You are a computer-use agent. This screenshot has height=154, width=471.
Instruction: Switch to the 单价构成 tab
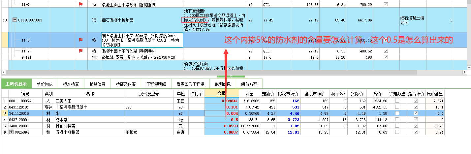[45, 84]
